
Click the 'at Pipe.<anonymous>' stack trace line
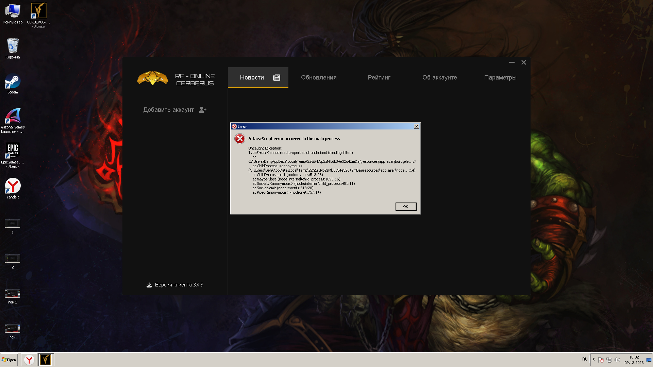pyautogui.click(x=287, y=192)
